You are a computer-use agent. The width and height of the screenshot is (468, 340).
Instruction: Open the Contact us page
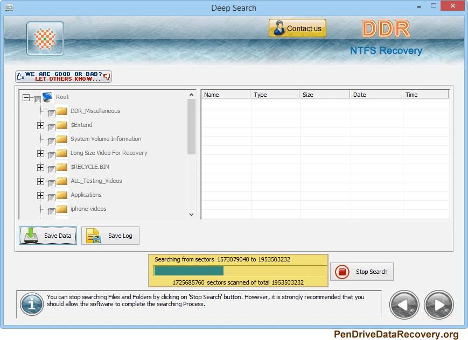pyautogui.click(x=297, y=27)
